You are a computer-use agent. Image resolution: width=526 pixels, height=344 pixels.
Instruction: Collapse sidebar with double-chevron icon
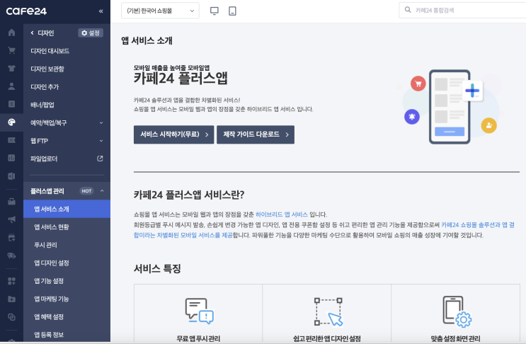[x=101, y=11]
